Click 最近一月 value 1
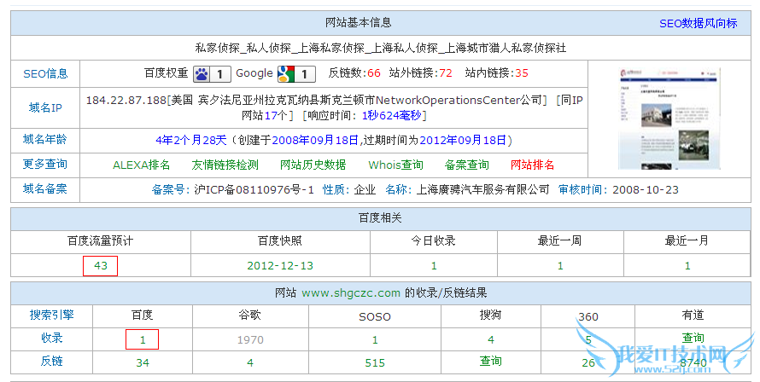This screenshot has width=760, height=382. (687, 266)
